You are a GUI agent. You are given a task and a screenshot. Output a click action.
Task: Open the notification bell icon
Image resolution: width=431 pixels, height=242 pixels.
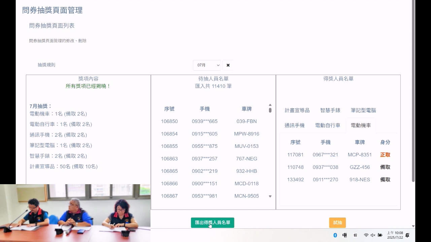[x=407, y=235]
